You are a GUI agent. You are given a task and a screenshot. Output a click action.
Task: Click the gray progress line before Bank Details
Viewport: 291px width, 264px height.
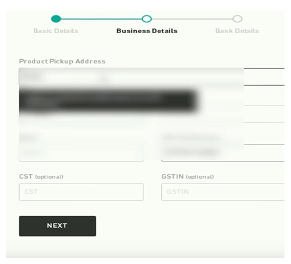192,19
